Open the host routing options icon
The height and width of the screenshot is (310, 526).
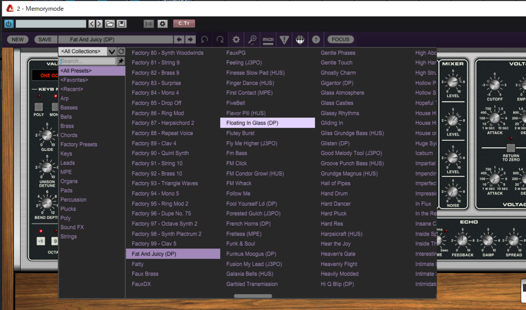(x=148, y=24)
